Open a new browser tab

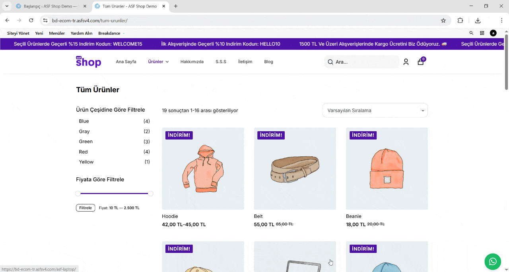tap(176, 6)
